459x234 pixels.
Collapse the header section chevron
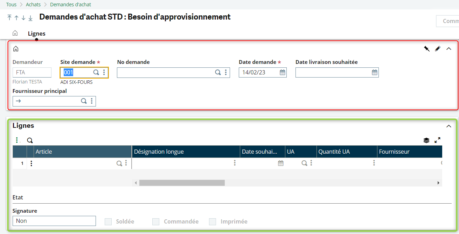[449, 49]
